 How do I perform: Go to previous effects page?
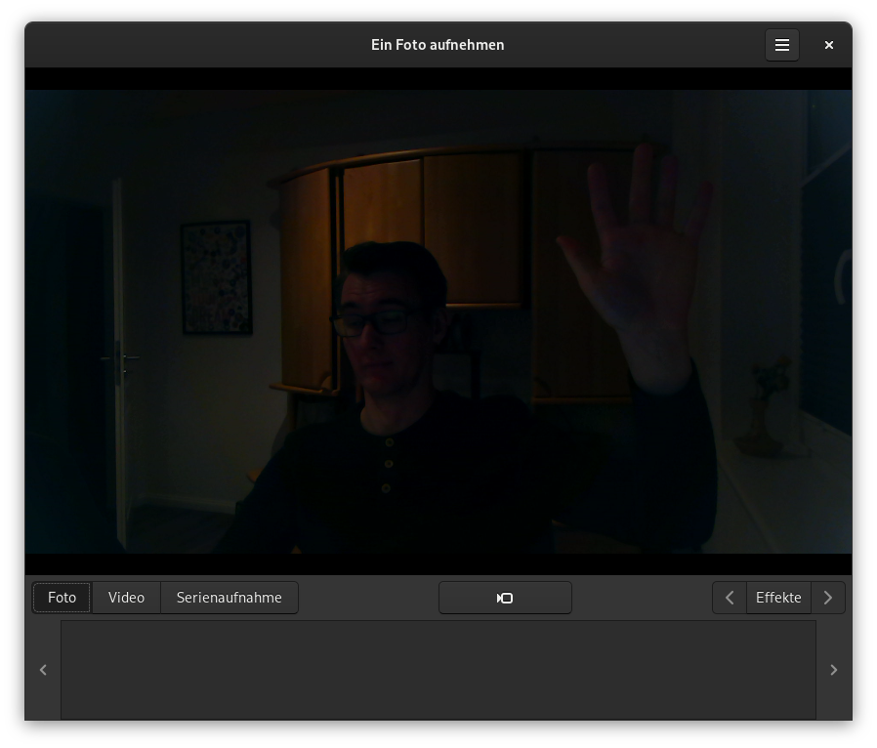(x=730, y=598)
